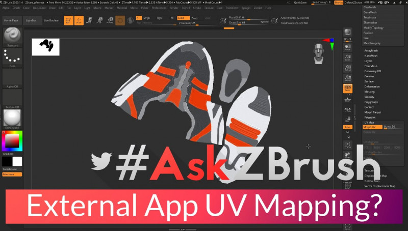Click the Morph UV button
The image size is (408, 231).
(x=372, y=127)
